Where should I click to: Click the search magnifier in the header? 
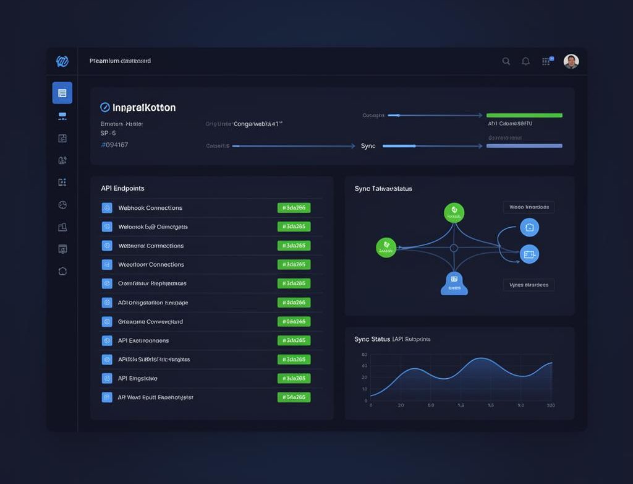506,61
